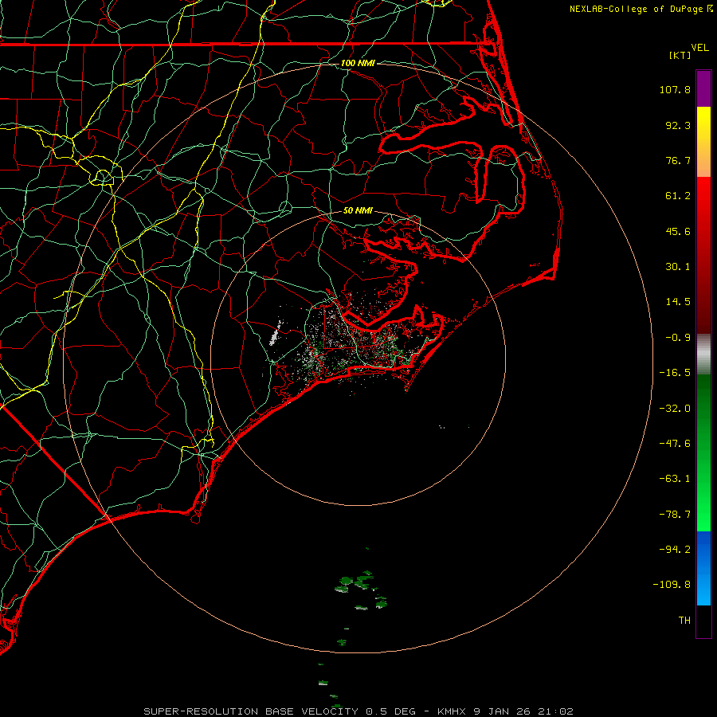
Task: Click the white velocity streak west of radar
Action: (276, 333)
